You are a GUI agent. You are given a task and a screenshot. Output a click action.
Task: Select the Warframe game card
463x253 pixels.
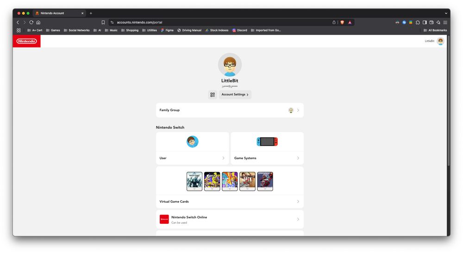194,181
